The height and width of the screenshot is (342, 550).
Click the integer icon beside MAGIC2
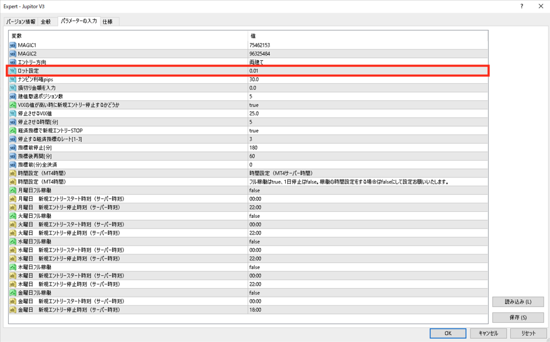13,53
